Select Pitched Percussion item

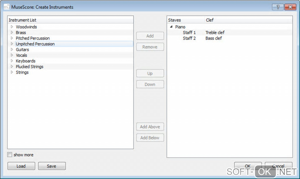point(33,38)
